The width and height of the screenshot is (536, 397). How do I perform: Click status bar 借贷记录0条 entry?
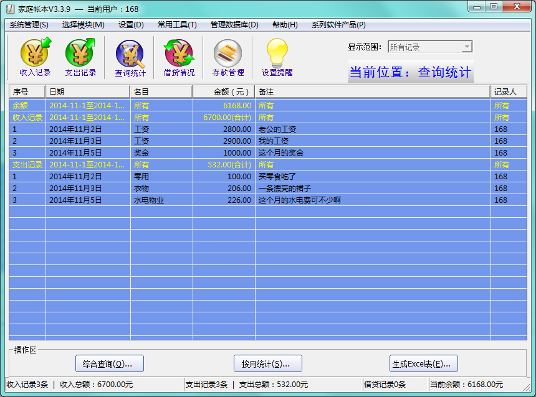(x=385, y=385)
